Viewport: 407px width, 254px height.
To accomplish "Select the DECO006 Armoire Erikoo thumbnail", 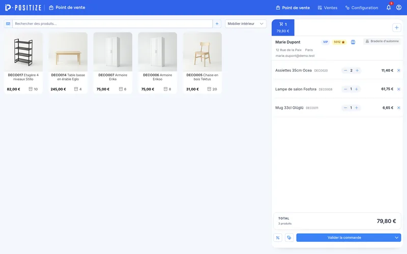I will pos(158,52).
